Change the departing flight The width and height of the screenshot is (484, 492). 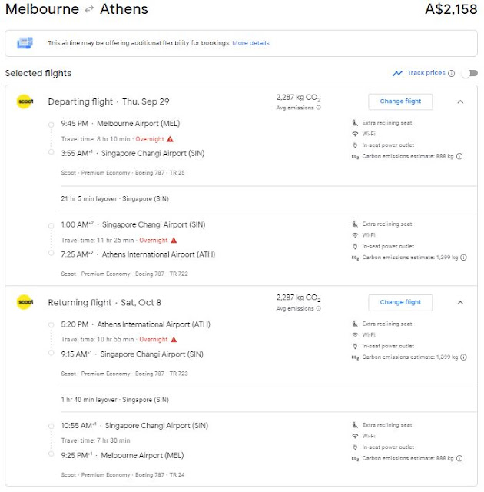point(400,101)
